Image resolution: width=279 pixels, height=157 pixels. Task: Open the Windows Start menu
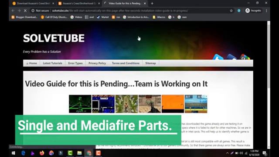point(14,153)
